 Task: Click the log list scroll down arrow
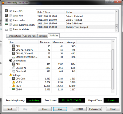coord(117,30)
